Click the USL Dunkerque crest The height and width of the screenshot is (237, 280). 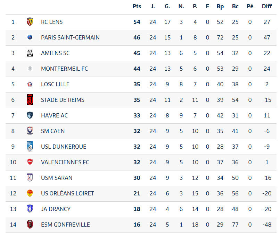click(x=30, y=146)
